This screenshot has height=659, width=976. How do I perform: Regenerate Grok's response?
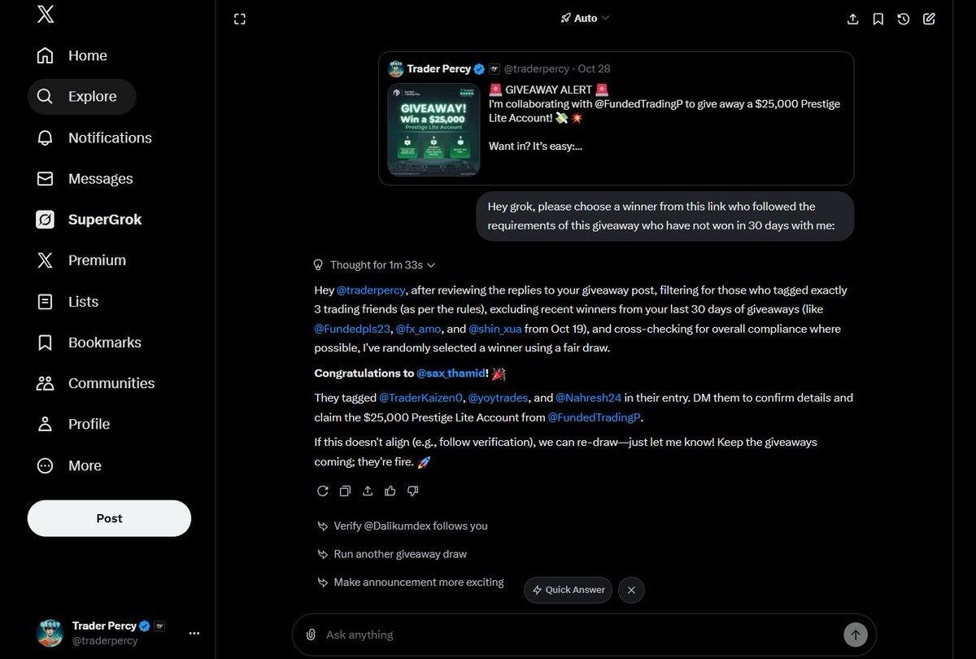[x=322, y=491]
